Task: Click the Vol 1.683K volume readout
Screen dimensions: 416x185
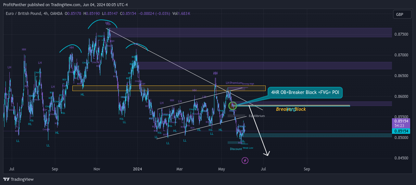Action: [x=181, y=14]
